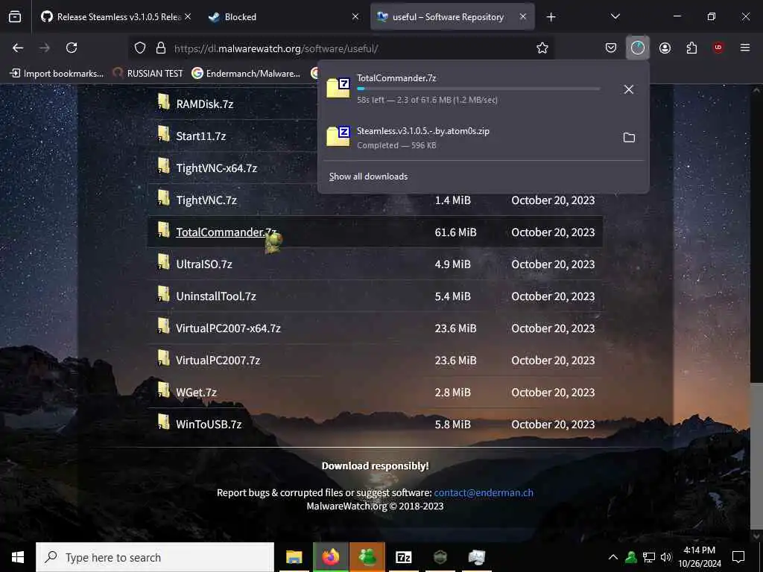Switch to Blocked tab
This screenshot has width=763, height=572.
point(284,17)
